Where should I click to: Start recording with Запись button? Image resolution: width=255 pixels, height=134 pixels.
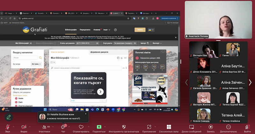pos(211,129)
